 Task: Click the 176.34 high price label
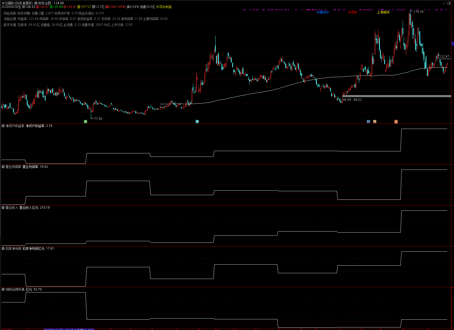pos(419,12)
